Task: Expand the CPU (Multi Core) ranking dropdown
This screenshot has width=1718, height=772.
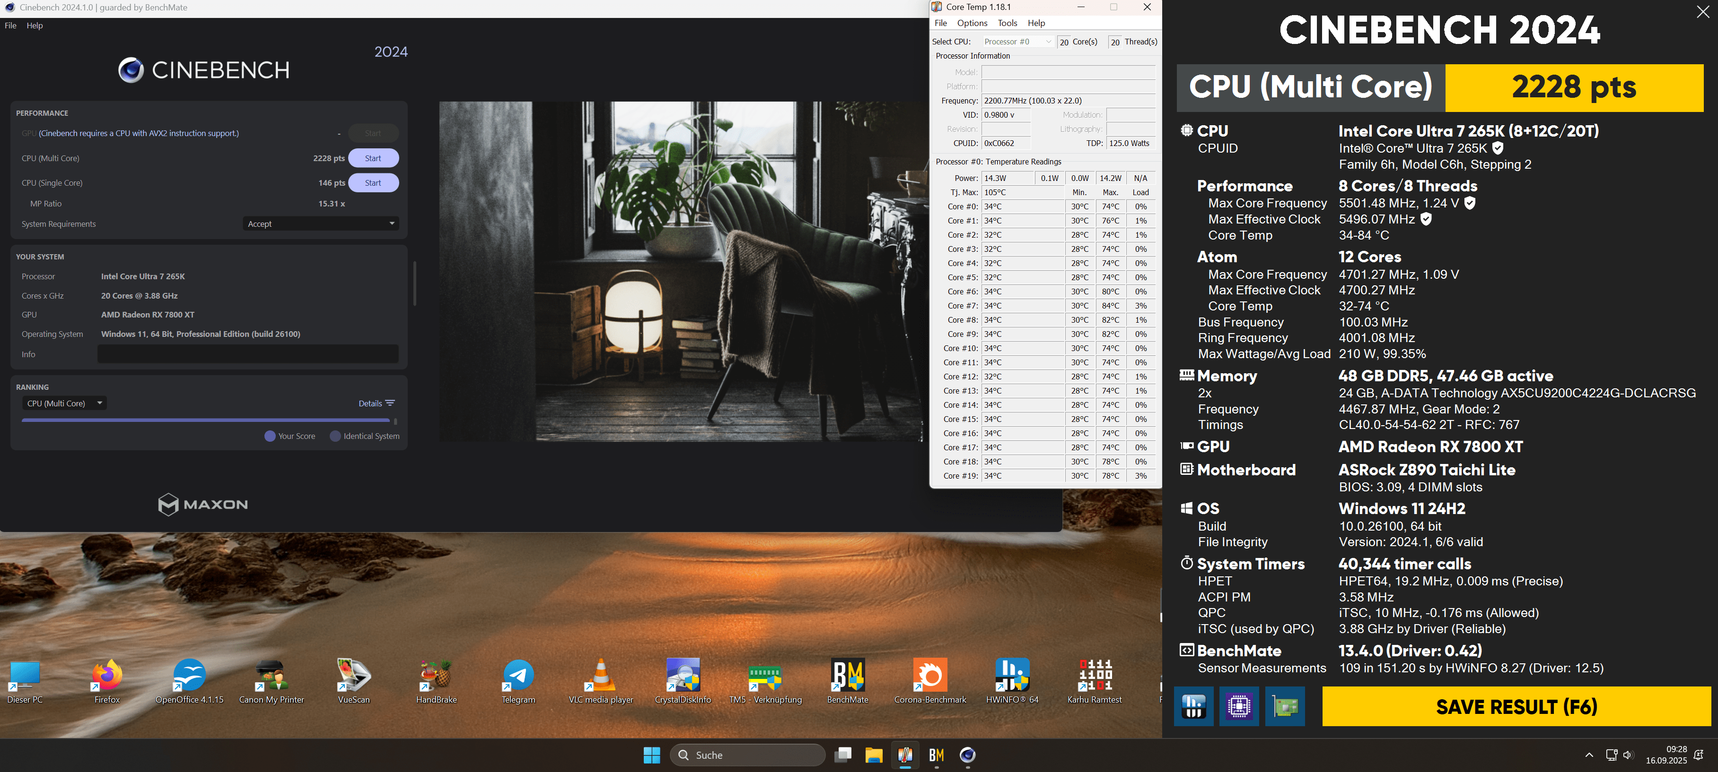Action: coord(64,403)
